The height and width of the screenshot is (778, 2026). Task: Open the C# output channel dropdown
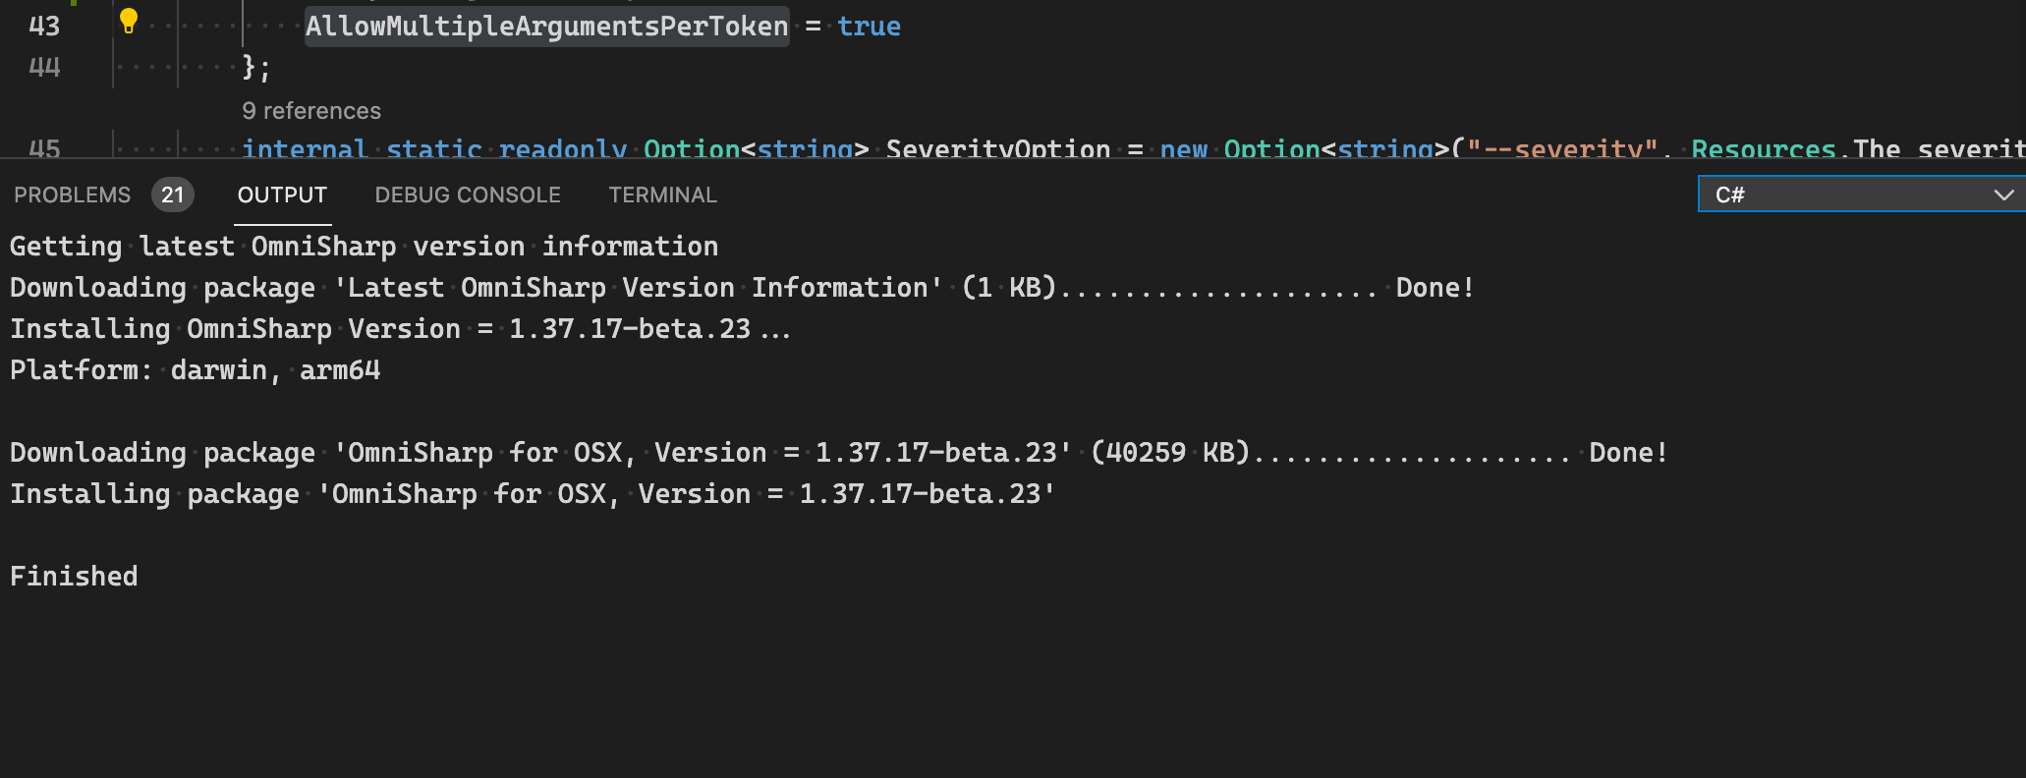point(1860,194)
